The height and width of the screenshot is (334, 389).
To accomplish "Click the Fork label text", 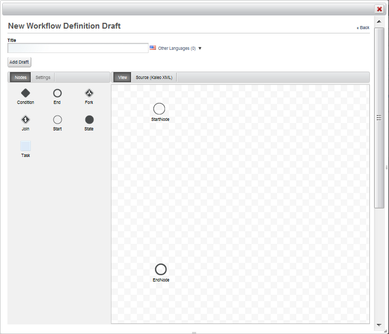I will [89, 102].
